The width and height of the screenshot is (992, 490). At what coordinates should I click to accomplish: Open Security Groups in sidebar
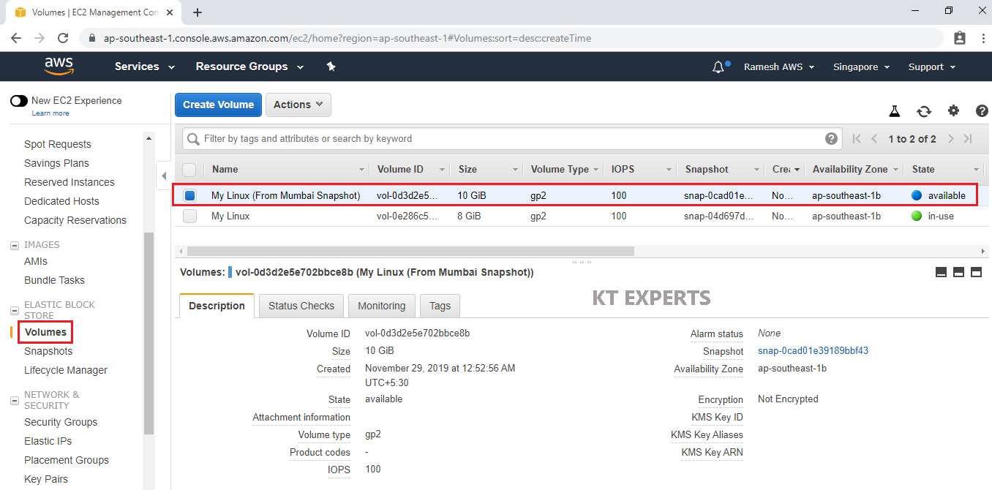(x=61, y=422)
